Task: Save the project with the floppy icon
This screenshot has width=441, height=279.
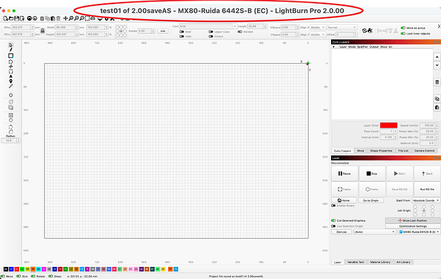Action: [17, 19]
